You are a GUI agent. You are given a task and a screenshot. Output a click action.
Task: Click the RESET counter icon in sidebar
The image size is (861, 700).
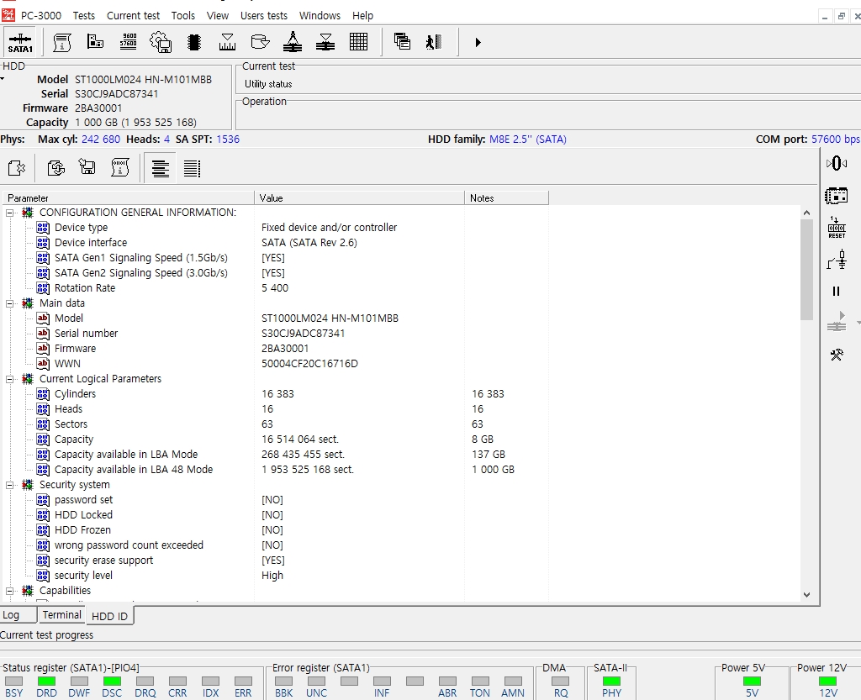(837, 228)
